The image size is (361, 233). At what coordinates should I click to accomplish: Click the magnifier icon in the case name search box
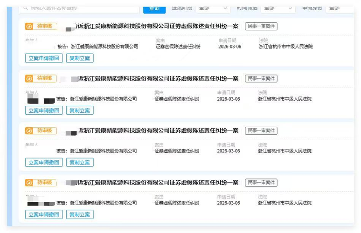click(26, 8)
